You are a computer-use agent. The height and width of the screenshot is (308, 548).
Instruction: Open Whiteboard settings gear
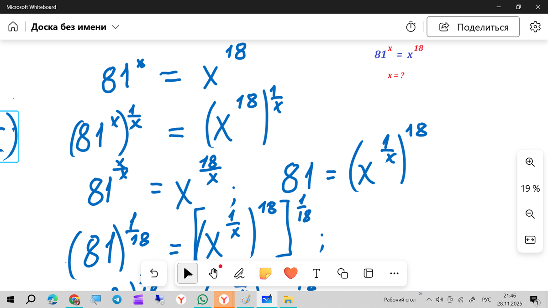point(535,26)
